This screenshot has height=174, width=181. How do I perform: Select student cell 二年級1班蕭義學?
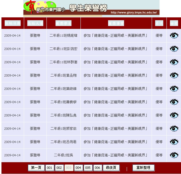(x=63, y=102)
